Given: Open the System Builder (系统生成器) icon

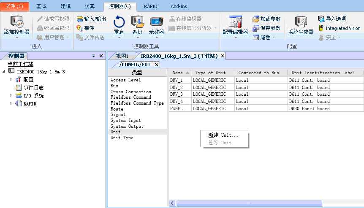Looking at the screenshot, I should pyautogui.click(x=301, y=22).
